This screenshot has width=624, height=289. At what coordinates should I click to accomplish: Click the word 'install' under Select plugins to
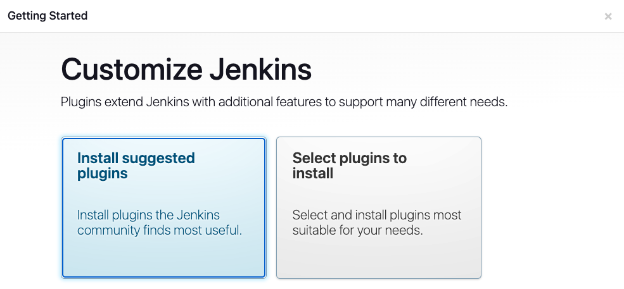[312, 173]
